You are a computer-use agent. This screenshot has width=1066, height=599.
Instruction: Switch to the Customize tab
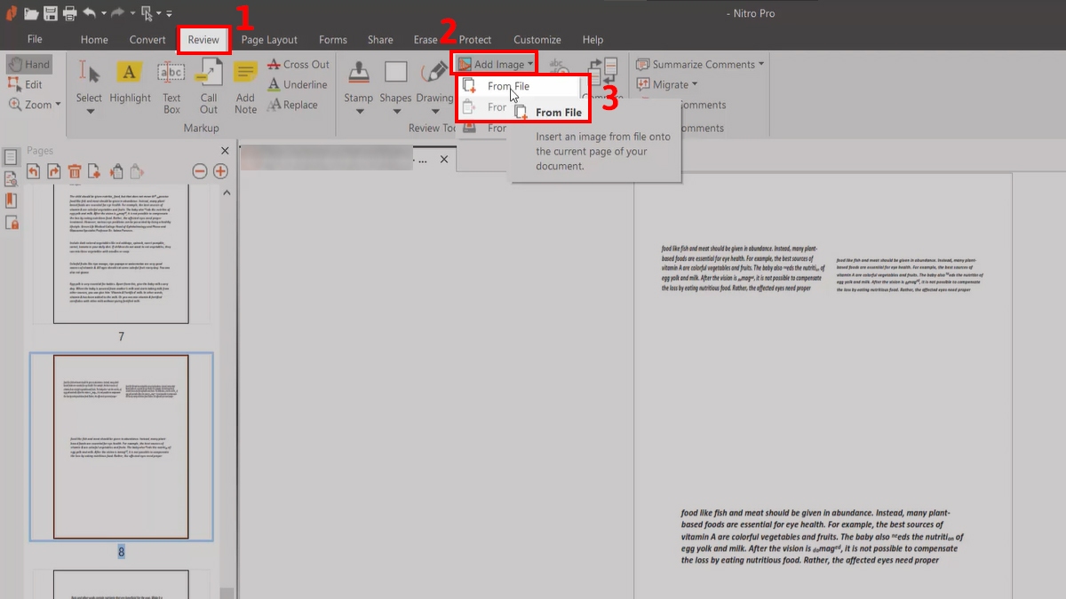[x=537, y=40]
